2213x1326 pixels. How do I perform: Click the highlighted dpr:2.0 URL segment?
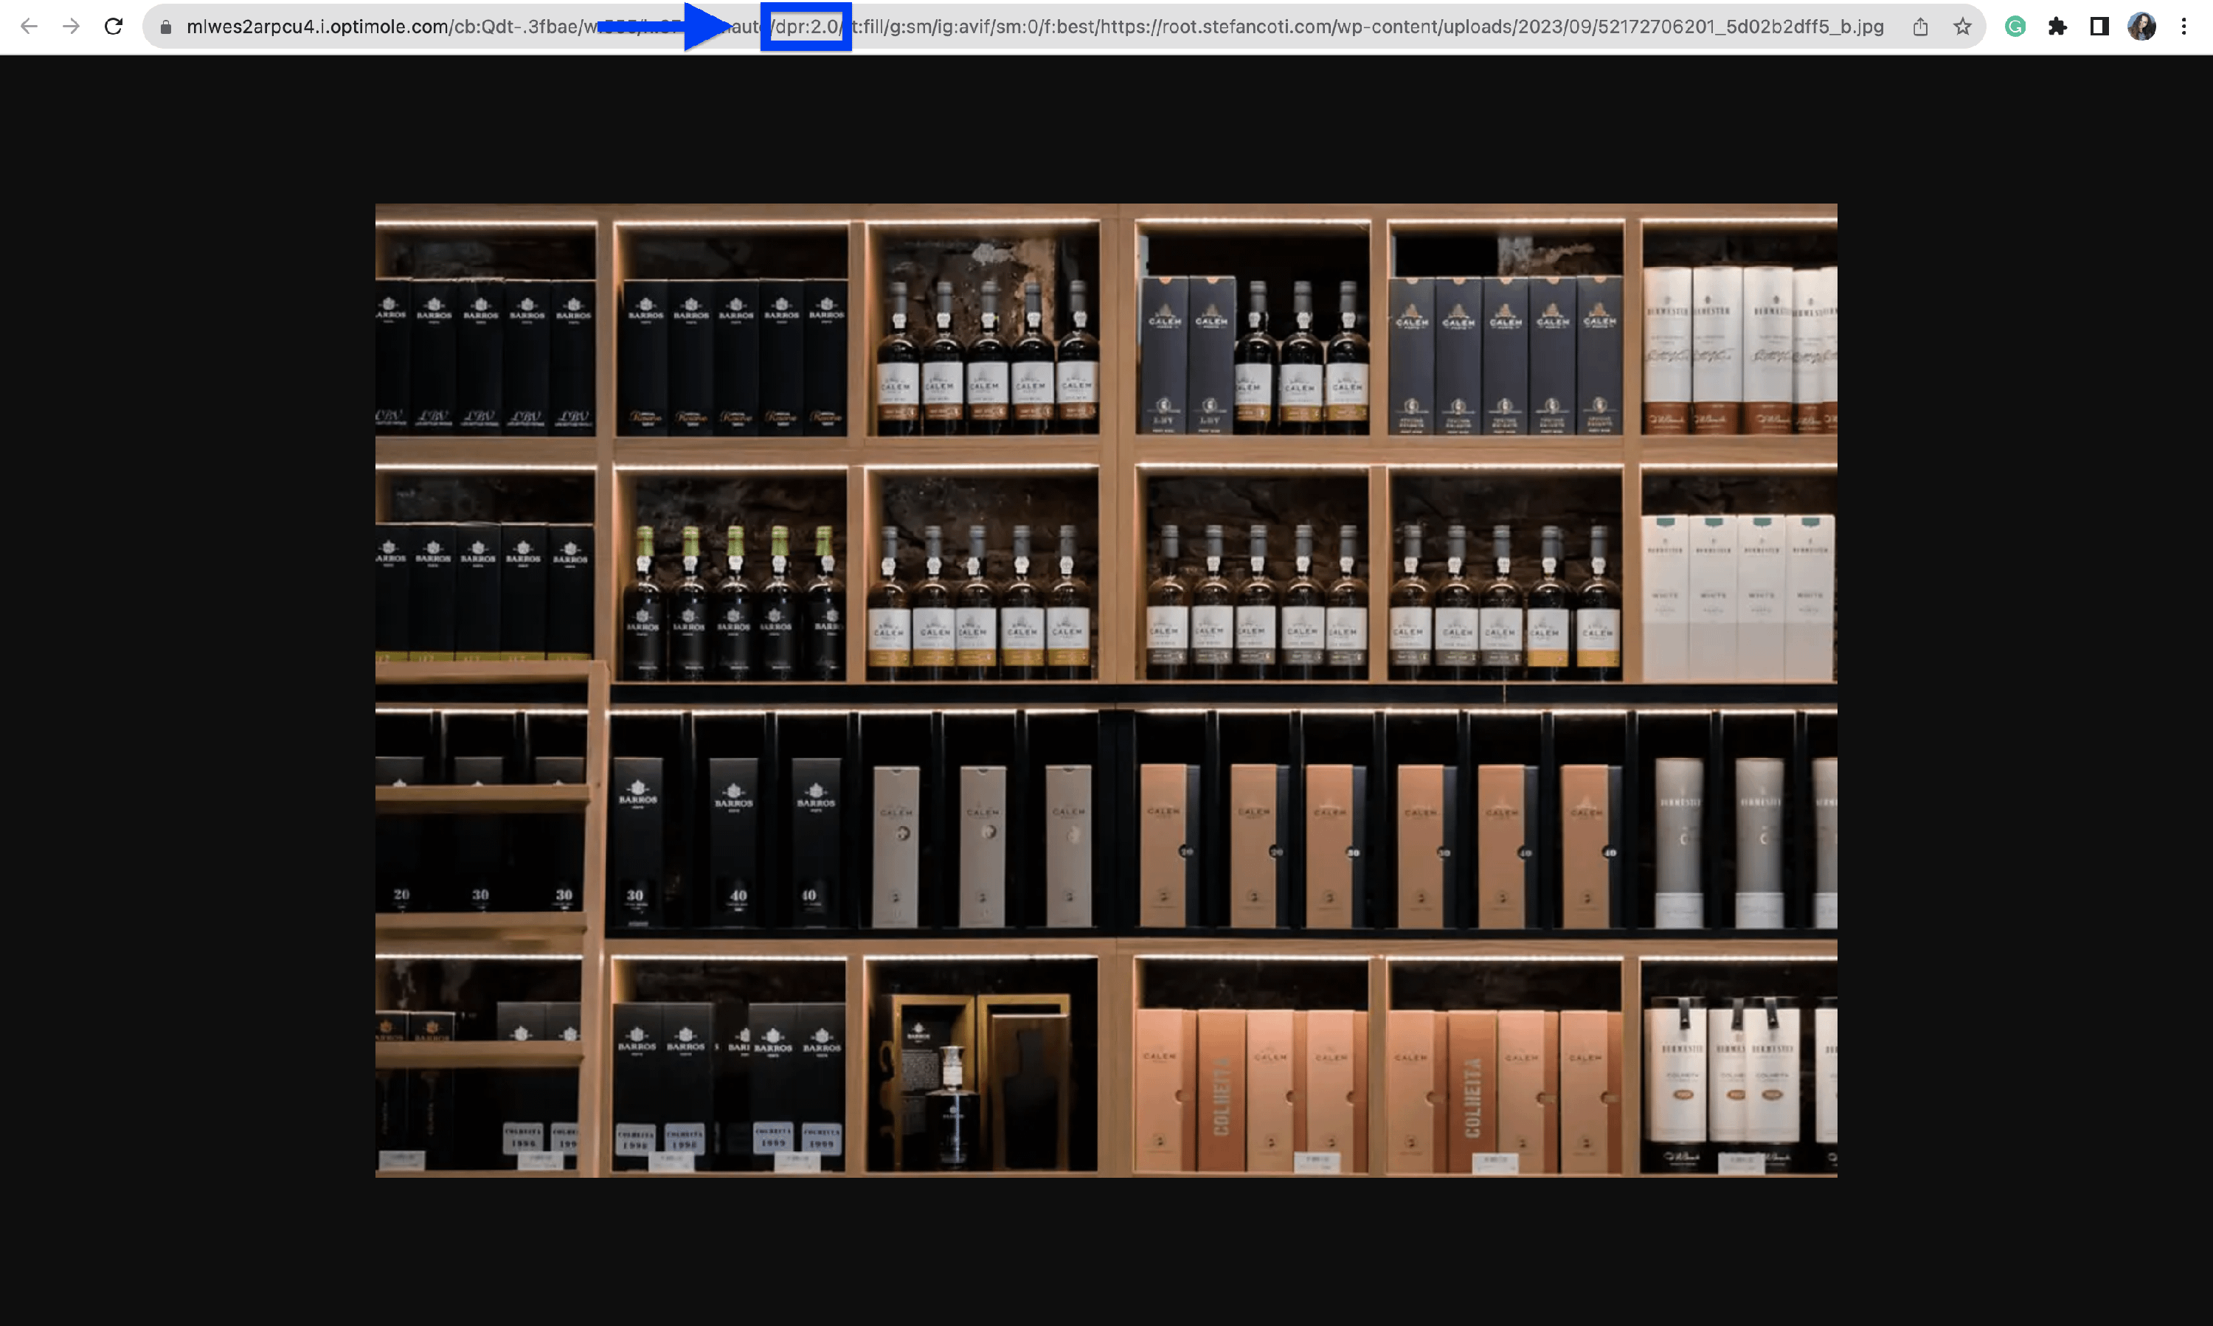tap(806, 27)
